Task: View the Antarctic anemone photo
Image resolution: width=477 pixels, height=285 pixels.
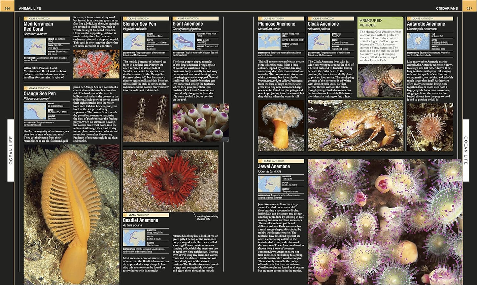Action: click(430, 127)
